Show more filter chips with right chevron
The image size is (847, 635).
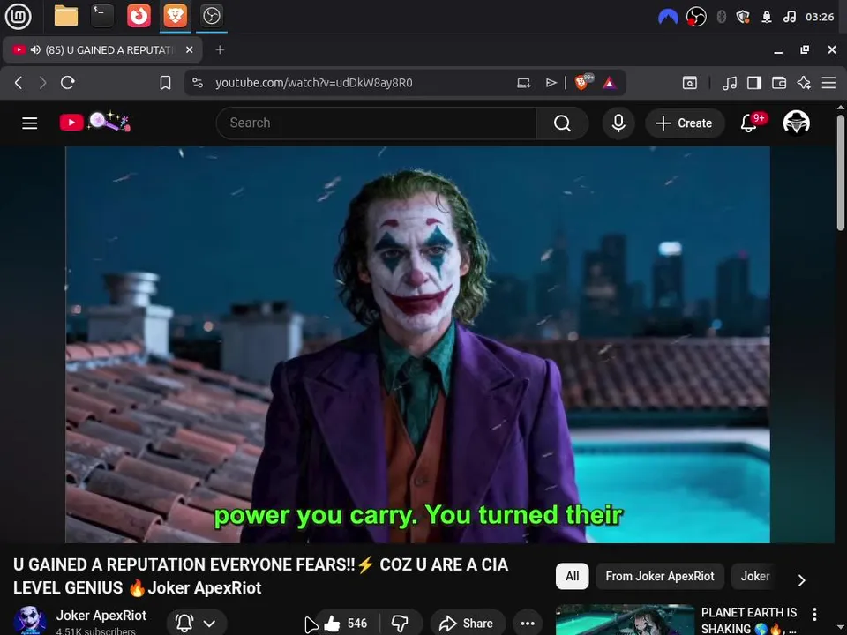pyautogui.click(x=802, y=580)
